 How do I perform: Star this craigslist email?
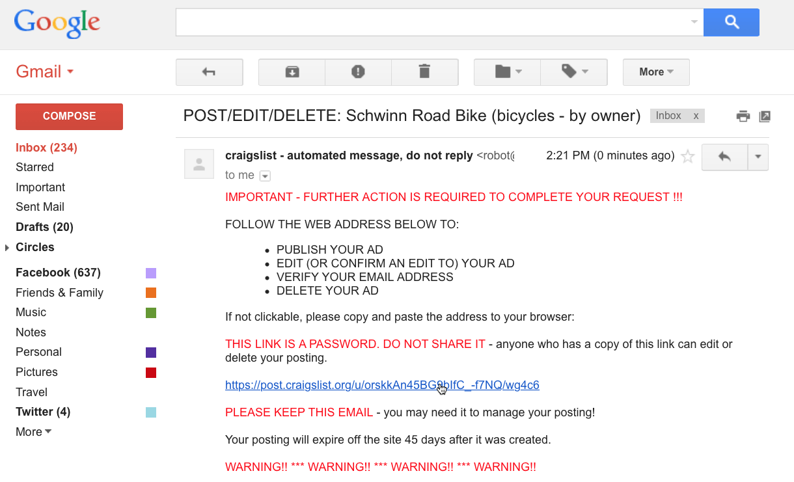click(687, 156)
